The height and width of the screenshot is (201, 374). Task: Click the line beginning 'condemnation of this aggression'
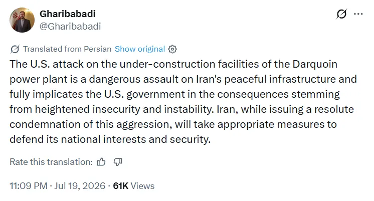(x=173, y=124)
